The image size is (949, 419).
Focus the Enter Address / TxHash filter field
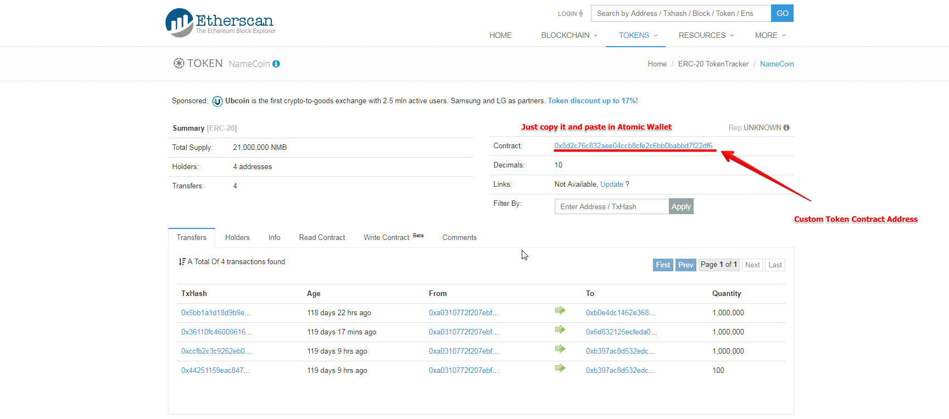tap(612, 206)
